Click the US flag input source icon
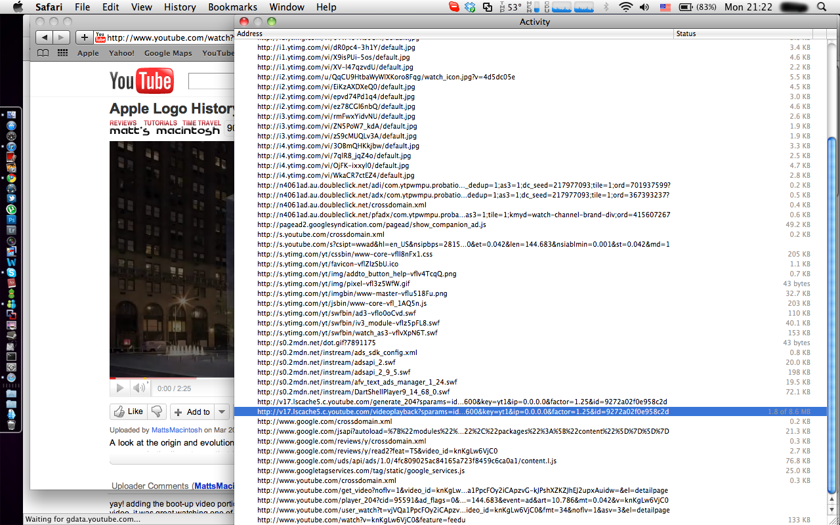This screenshot has width=840, height=525. point(665,7)
